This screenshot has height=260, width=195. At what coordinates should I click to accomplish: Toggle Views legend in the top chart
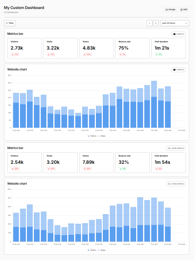[x=103, y=136]
